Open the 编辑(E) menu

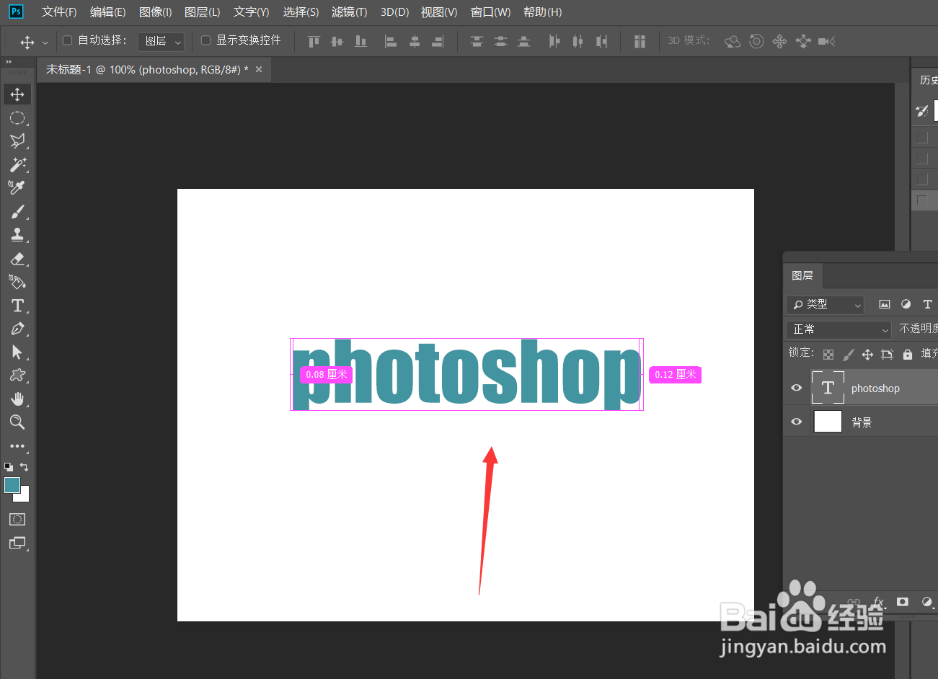pos(107,12)
